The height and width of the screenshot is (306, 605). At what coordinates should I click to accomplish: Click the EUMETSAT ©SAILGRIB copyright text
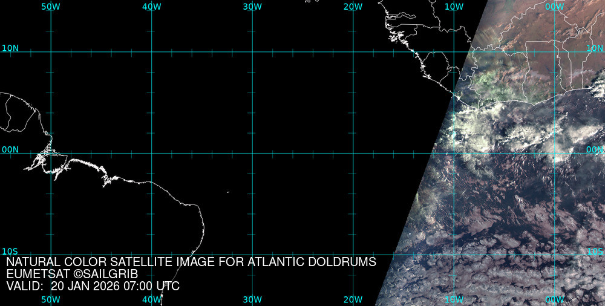72,274
